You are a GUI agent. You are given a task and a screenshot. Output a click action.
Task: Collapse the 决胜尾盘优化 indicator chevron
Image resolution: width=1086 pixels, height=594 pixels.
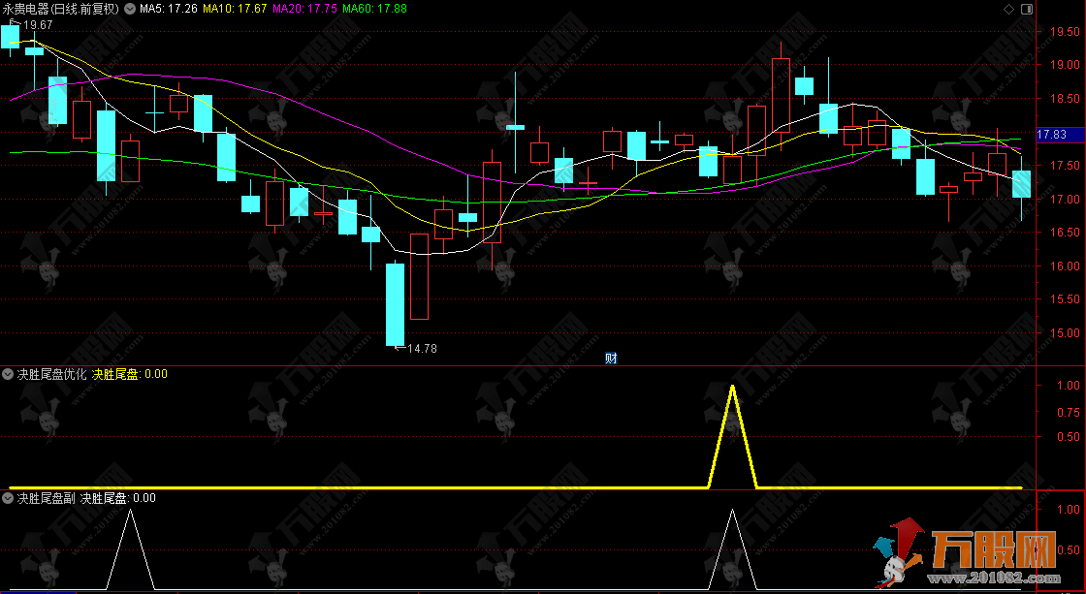[8, 375]
